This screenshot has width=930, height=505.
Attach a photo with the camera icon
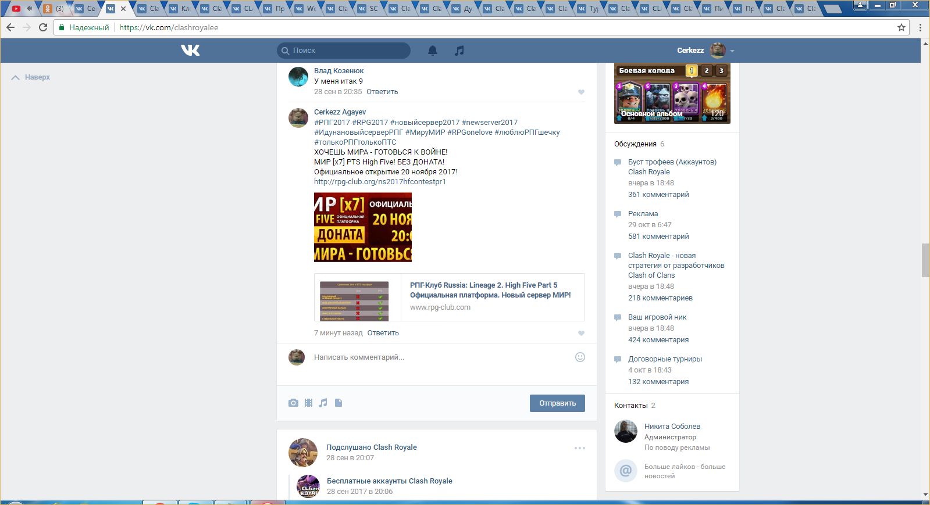tap(293, 403)
